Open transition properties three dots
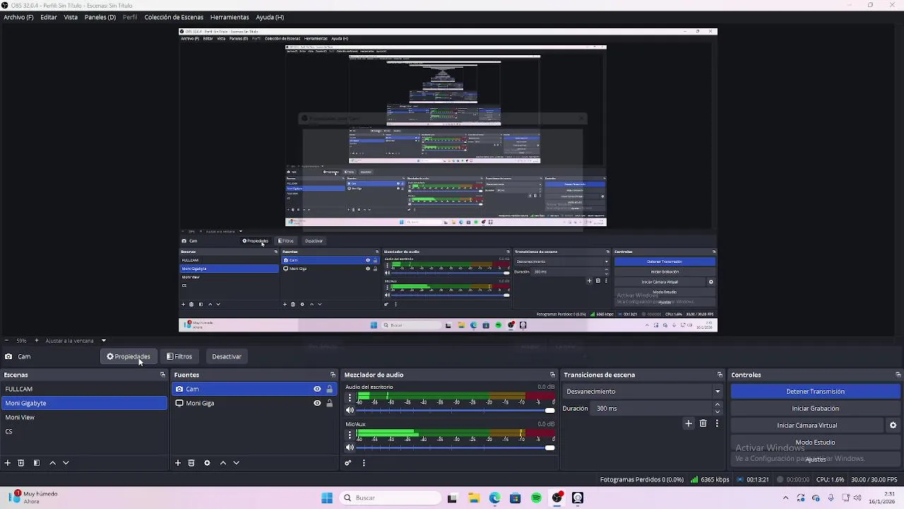This screenshot has width=904, height=509. pyautogui.click(x=717, y=423)
